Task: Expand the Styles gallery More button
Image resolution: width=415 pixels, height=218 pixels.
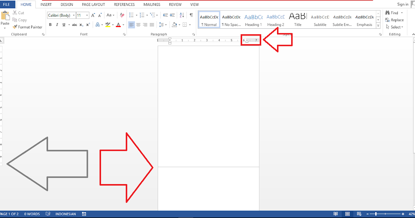Action: (x=378, y=26)
